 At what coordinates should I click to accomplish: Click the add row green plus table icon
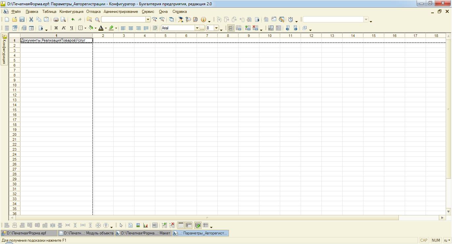[248, 28]
